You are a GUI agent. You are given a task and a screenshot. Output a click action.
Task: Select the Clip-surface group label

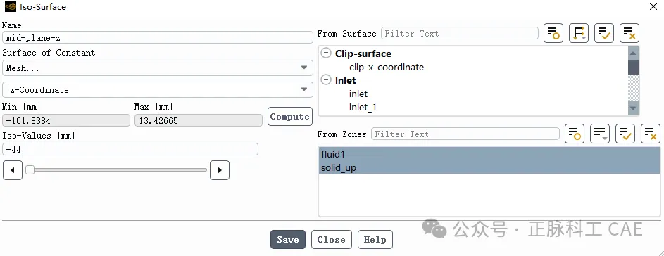point(363,53)
